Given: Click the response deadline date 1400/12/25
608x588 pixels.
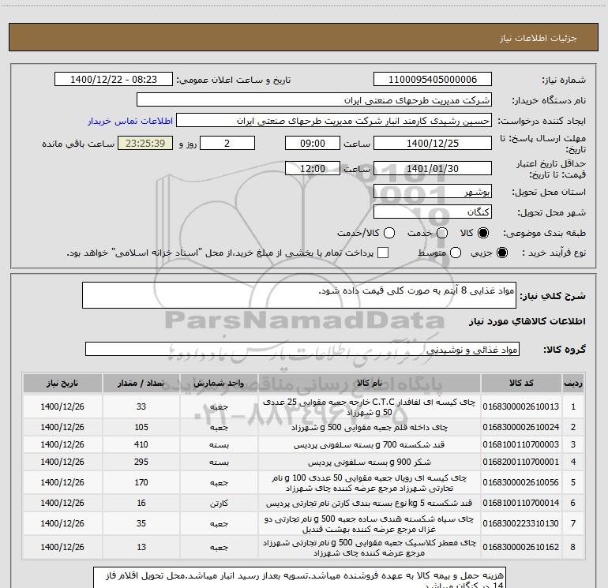Looking at the screenshot, I should 433,144.
